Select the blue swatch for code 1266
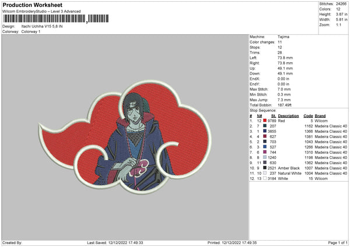This screenshot has height=247, width=350. pyautogui.click(x=265, y=147)
